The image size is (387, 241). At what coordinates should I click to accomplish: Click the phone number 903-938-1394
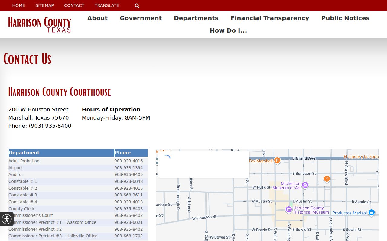[x=128, y=168]
